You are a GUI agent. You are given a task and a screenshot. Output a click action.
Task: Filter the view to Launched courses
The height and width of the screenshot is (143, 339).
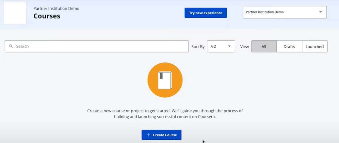coord(314,46)
